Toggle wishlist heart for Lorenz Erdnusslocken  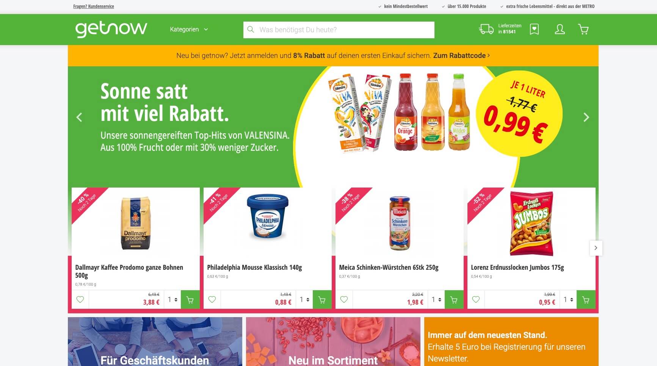click(x=476, y=300)
